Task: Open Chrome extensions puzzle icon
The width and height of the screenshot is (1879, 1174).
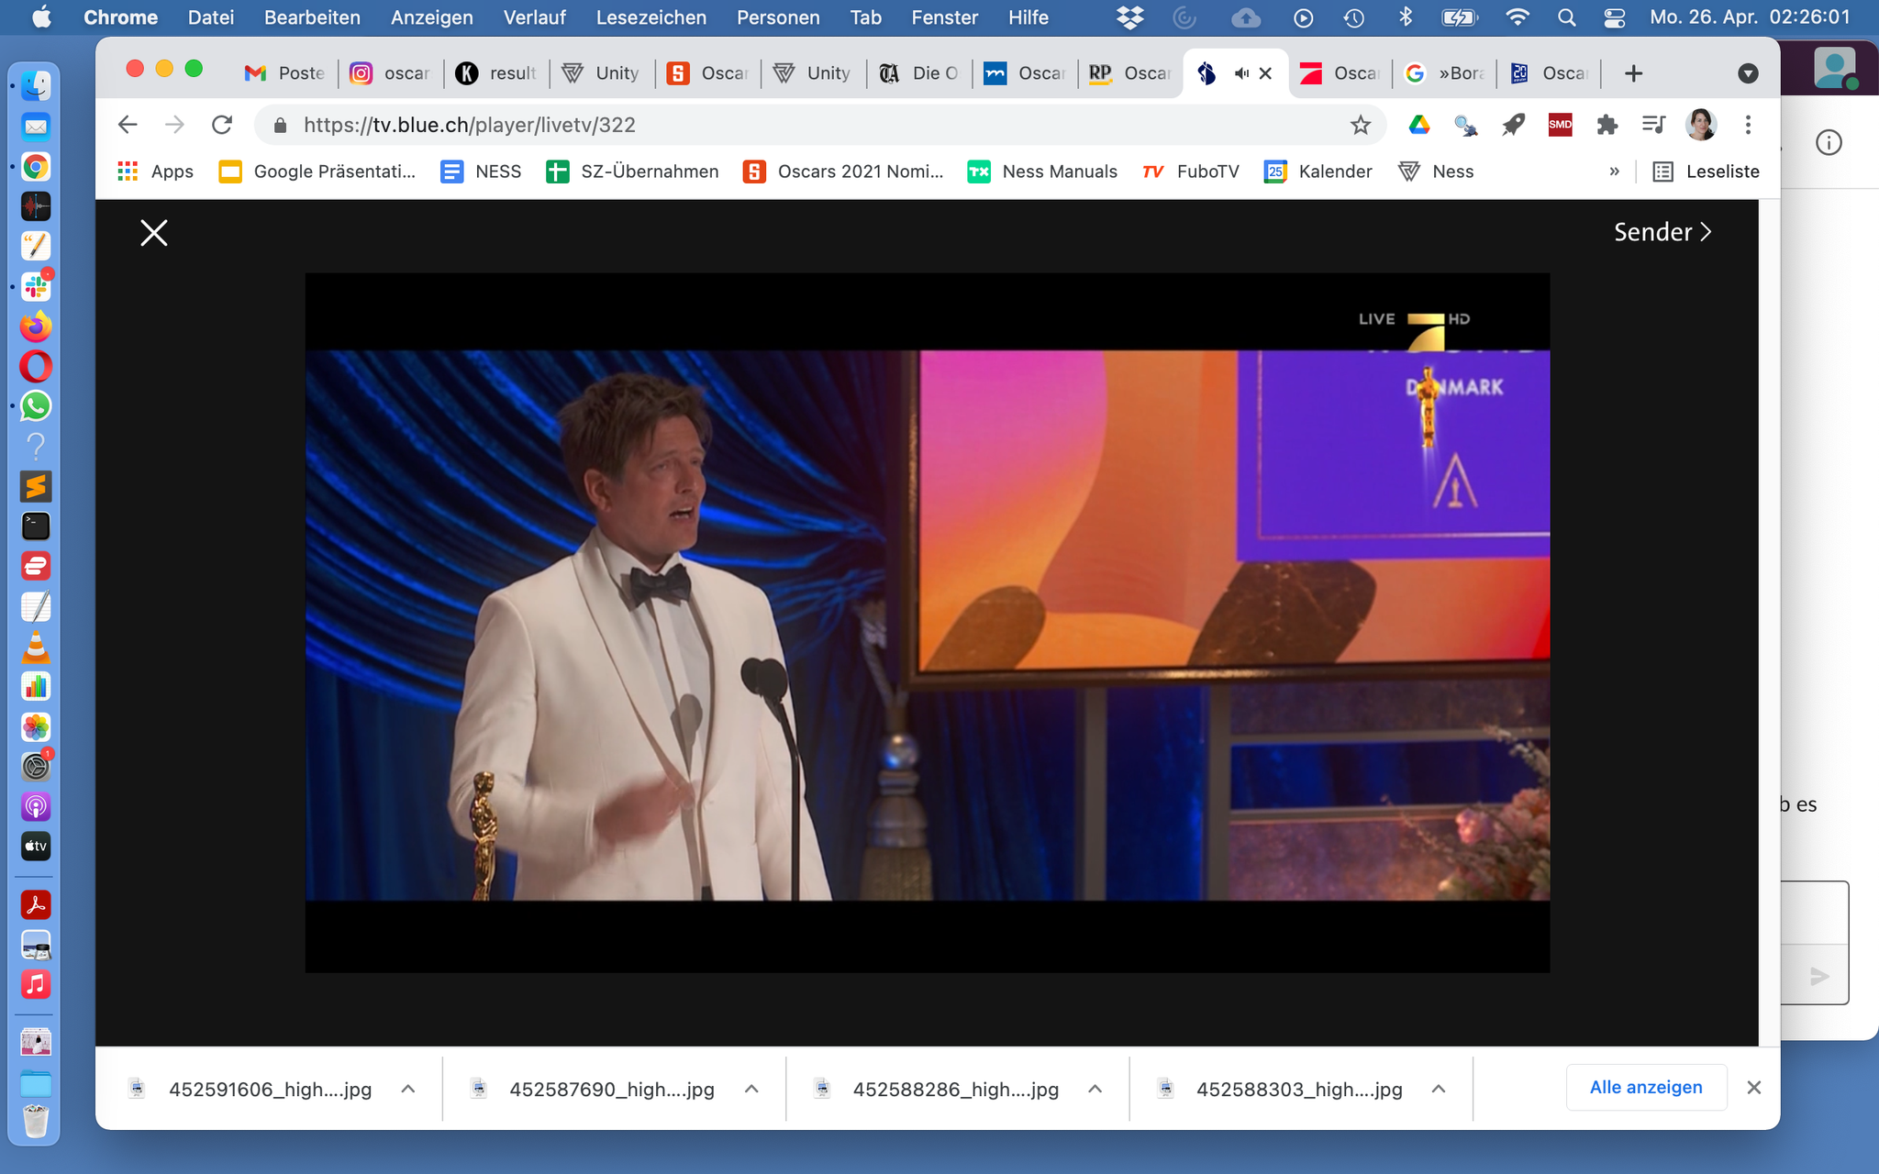Action: 1607,125
